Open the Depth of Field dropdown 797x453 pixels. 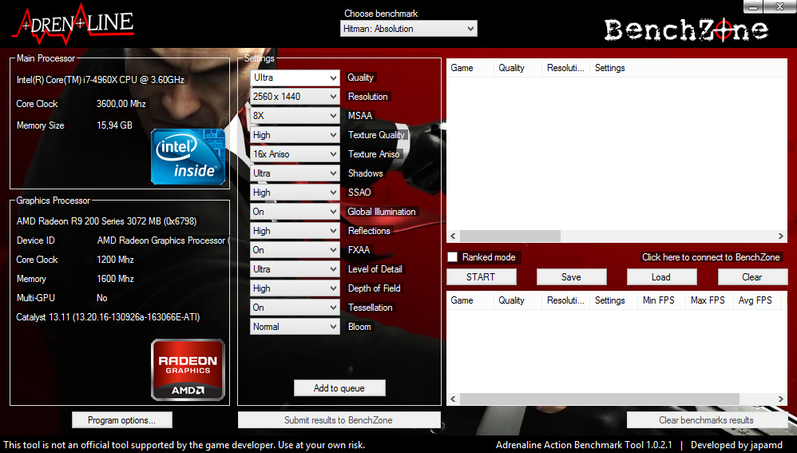point(295,288)
